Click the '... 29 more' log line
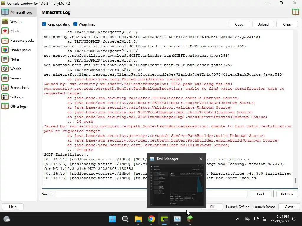This screenshot has width=302, height=226. coord(80,150)
